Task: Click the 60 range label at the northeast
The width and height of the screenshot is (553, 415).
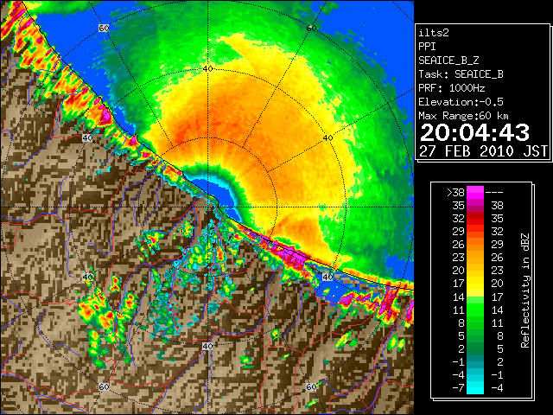Action: coord(311,28)
